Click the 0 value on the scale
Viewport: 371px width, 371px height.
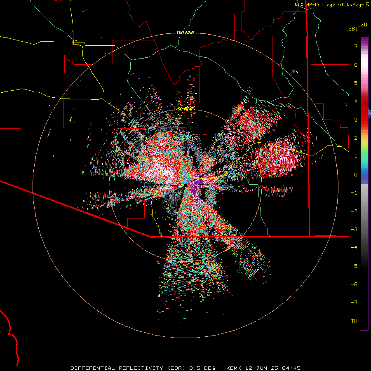point(356,175)
